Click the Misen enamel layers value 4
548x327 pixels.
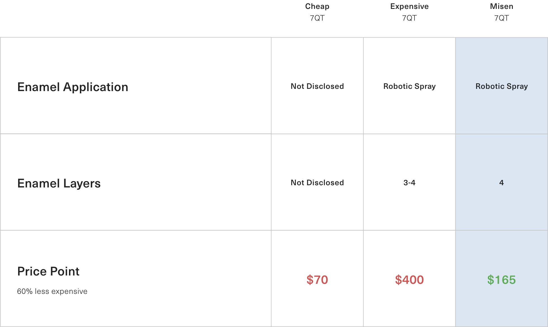pos(502,183)
